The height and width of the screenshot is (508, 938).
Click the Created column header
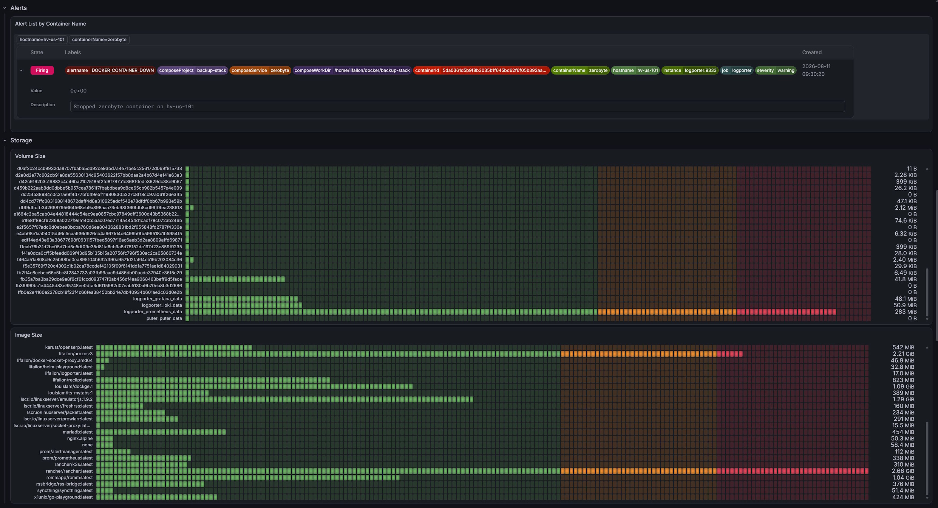point(812,52)
